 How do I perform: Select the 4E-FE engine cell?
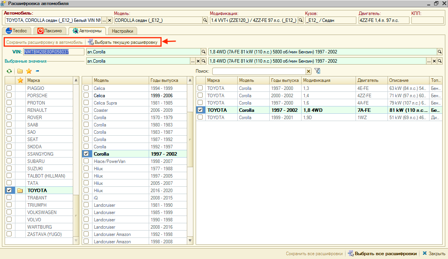[371, 88]
